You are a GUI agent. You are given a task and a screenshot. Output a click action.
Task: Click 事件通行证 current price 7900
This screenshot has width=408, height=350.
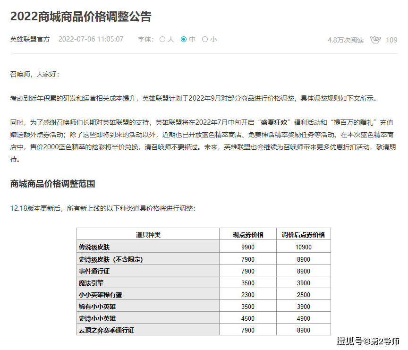click(x=248, y=271)
